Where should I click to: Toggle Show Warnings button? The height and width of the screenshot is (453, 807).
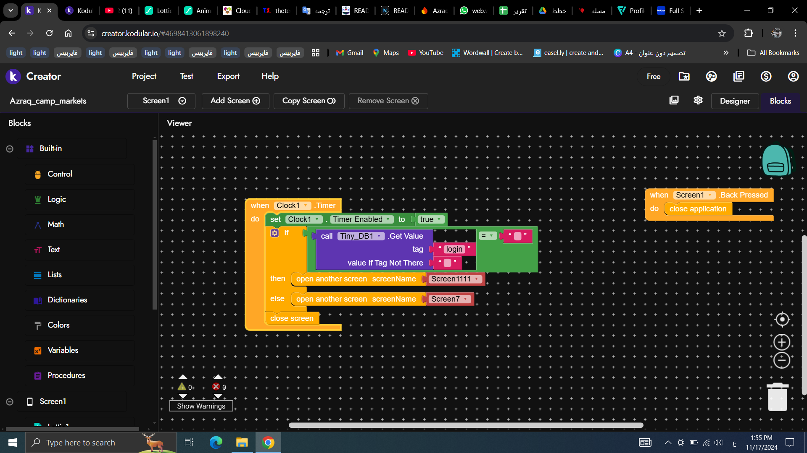[x=201, y=406]
